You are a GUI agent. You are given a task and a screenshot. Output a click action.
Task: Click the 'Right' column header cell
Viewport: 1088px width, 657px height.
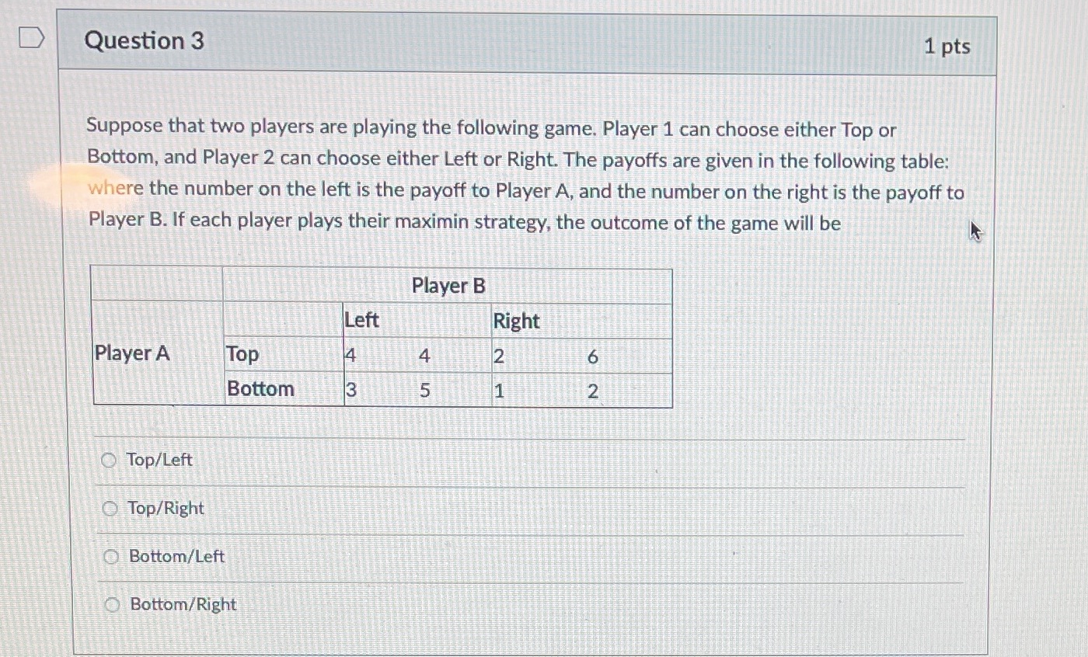click(x=517, y=320)
